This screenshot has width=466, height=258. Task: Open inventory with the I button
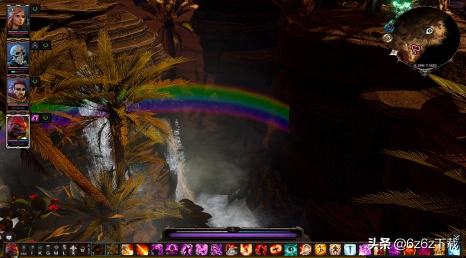pos(32,249)
